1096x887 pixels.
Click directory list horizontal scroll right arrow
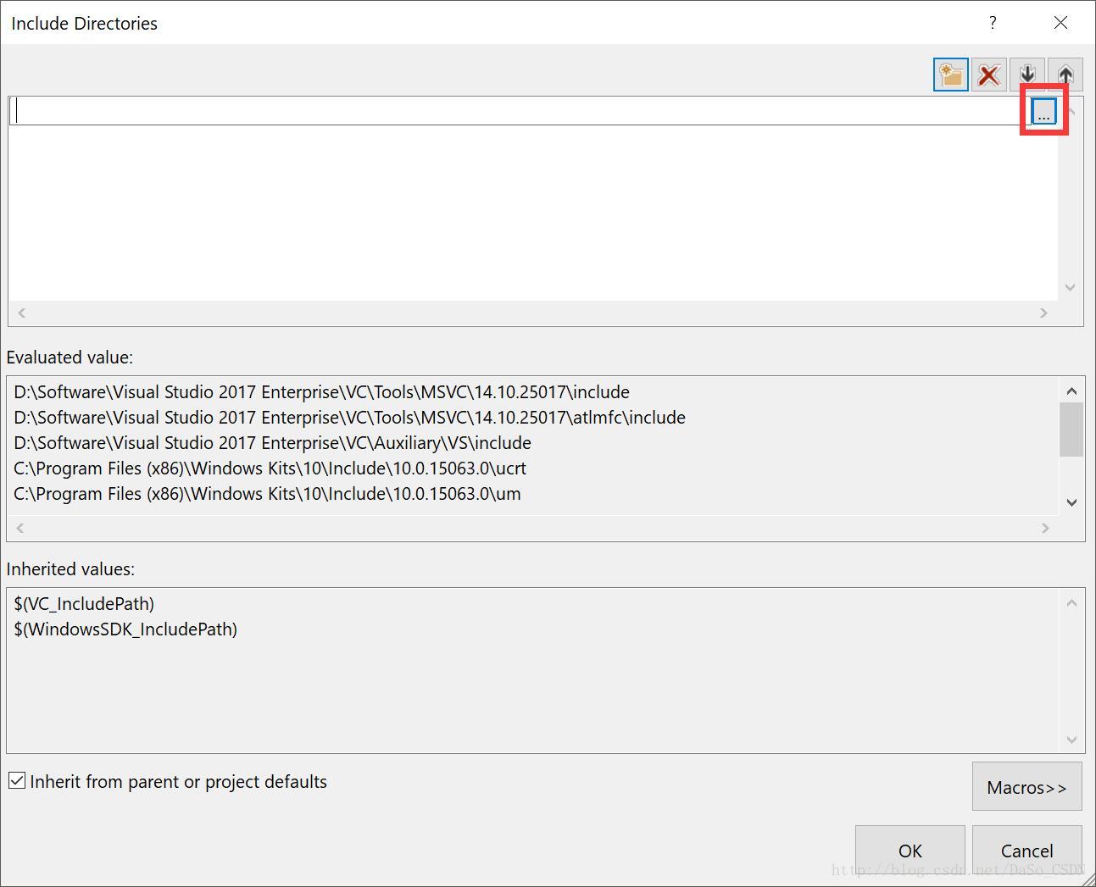(1043, 313)
